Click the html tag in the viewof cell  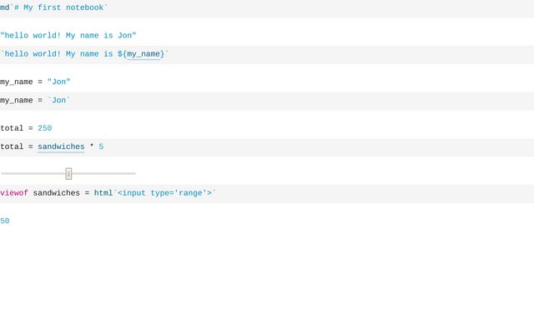click(103, 193)
